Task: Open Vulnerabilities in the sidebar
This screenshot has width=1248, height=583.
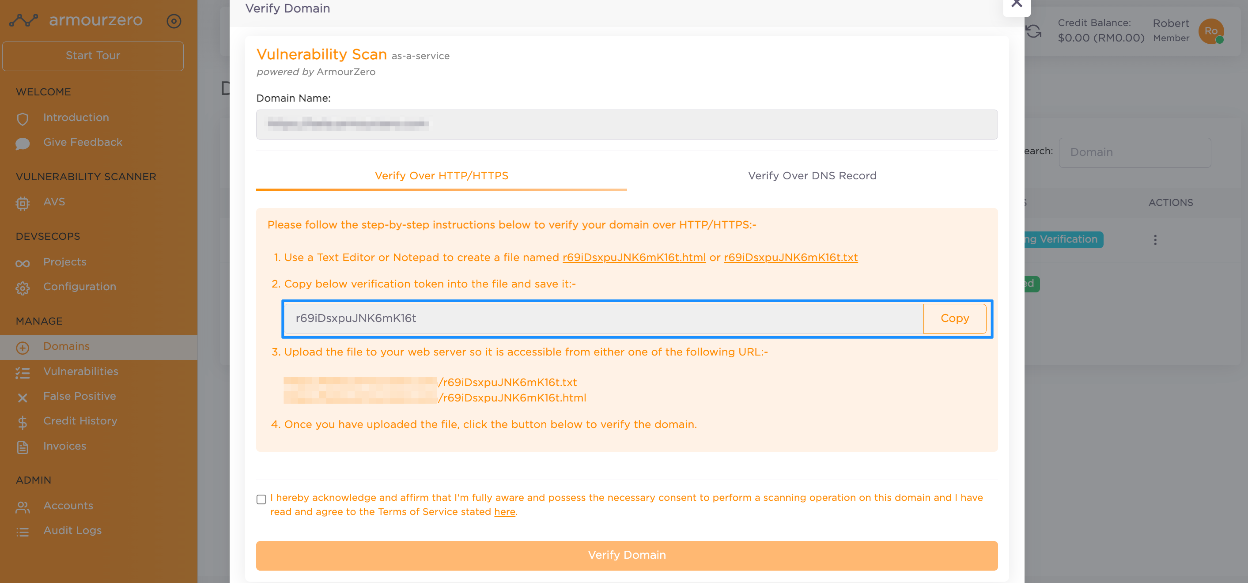Action: [81, 371]
